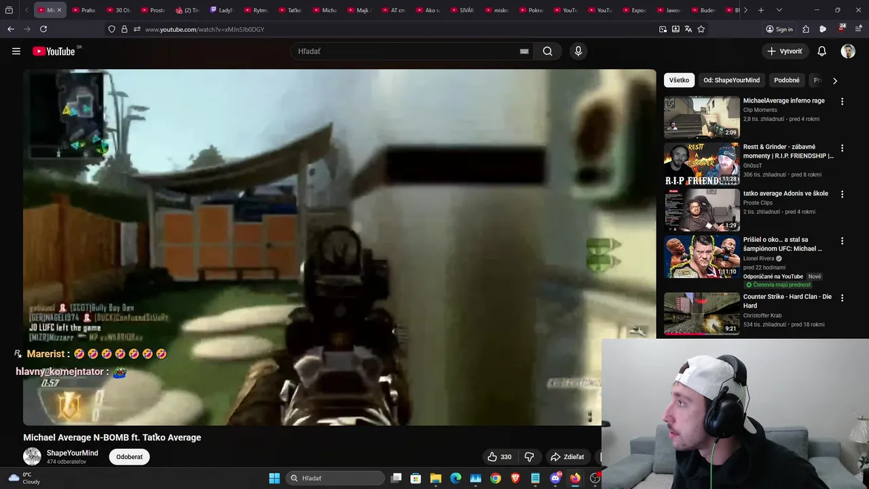This screenshot has height=489, width=869.
Task: Open the on-screen keyboard in search box
Action: coord(524,51)
